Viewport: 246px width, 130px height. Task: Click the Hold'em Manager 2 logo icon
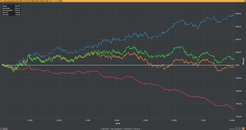(x=243, y=129)
